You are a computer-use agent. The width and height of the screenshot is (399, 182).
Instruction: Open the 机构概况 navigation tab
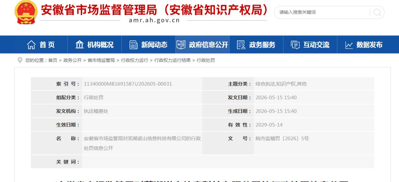(94, 45)
